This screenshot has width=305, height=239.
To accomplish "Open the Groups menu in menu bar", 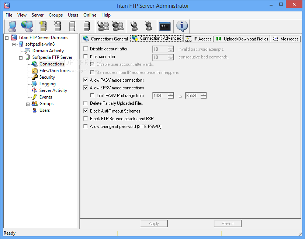I will [56, 15].
